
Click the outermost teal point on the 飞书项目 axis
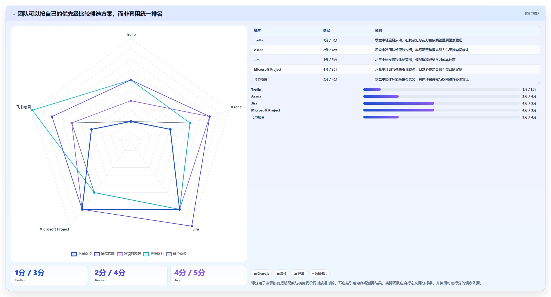tap(32, 110)
